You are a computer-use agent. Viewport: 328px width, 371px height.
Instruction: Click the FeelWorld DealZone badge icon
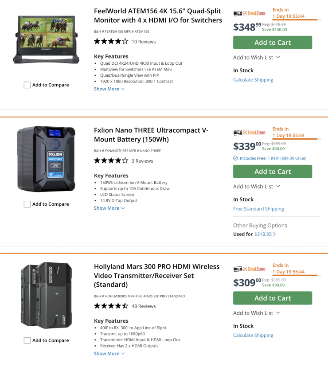pos(249,13)
